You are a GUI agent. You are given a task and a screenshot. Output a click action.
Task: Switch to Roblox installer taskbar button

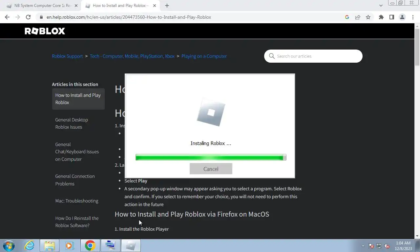coord(131,245)
